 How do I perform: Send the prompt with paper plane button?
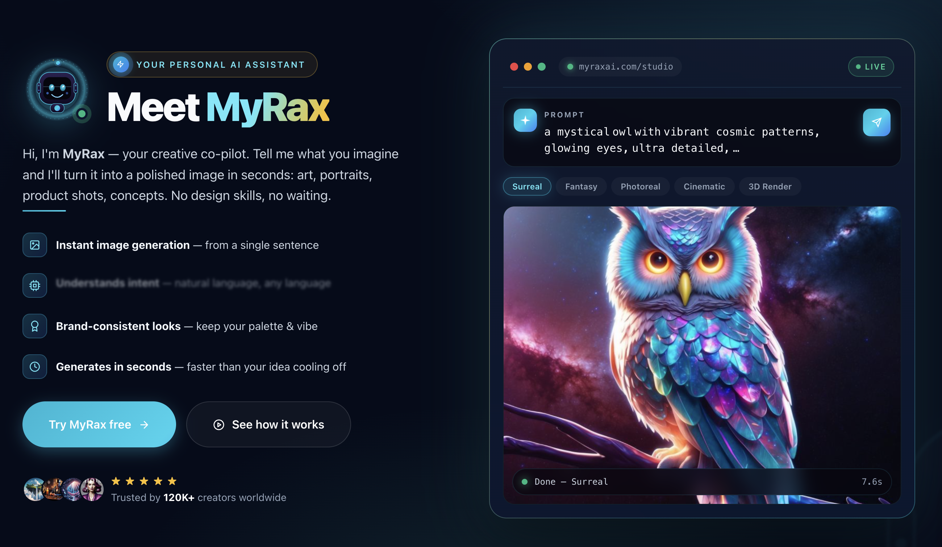(x=876, y=122)
